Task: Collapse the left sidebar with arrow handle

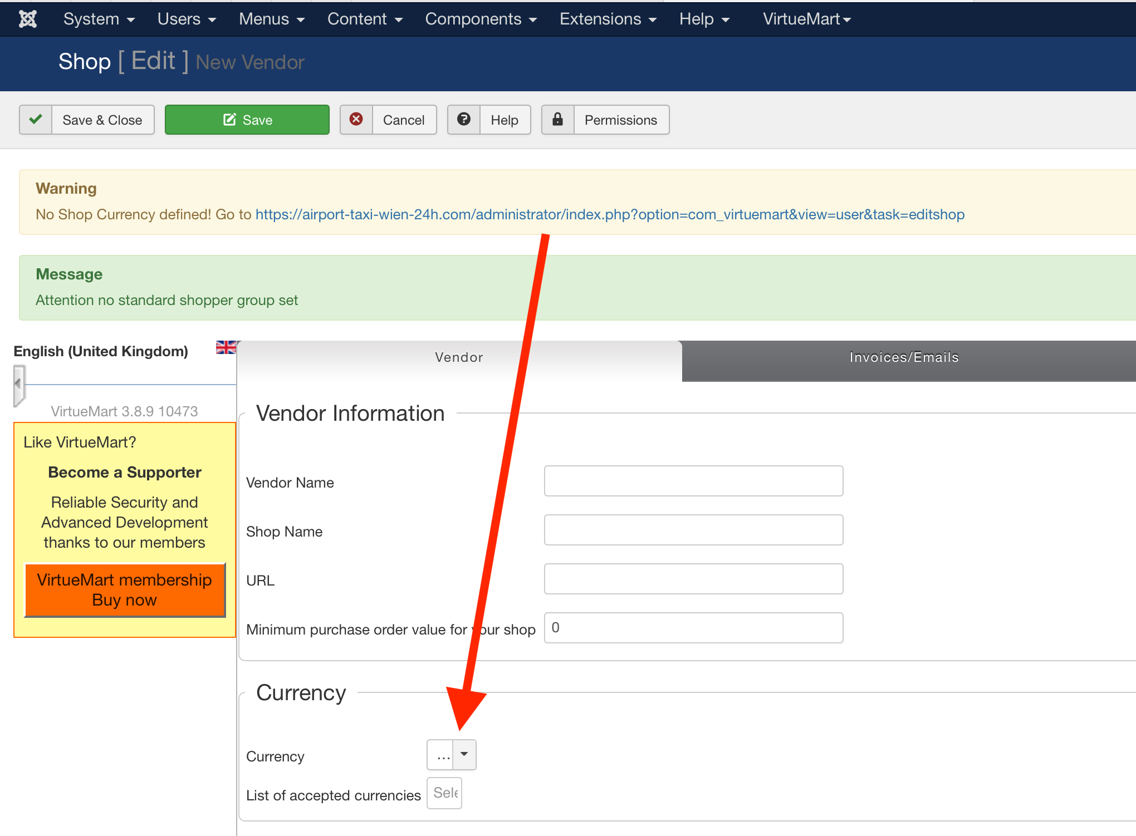Action: (x=18, y=384)
